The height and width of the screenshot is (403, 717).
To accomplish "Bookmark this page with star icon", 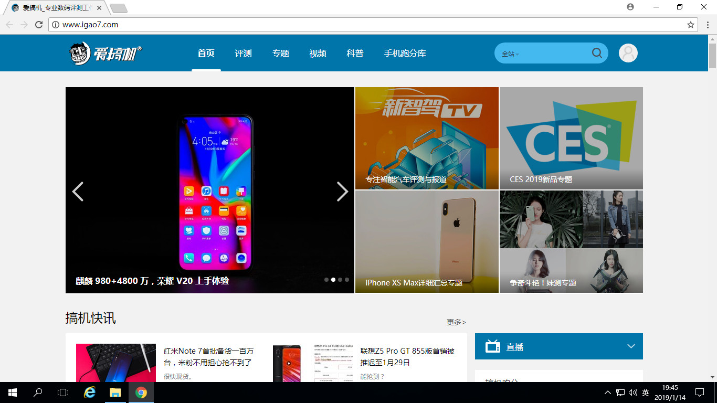I will [691, 25].
